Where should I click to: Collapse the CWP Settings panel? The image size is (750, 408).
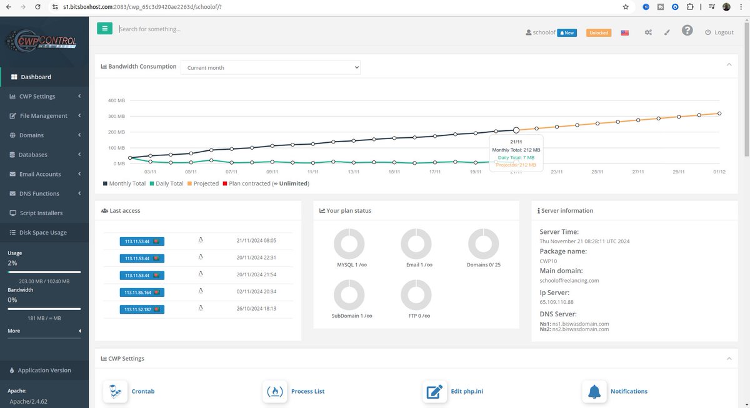[729, 358]
